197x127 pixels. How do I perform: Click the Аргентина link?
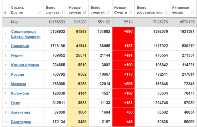pos(20,112)
